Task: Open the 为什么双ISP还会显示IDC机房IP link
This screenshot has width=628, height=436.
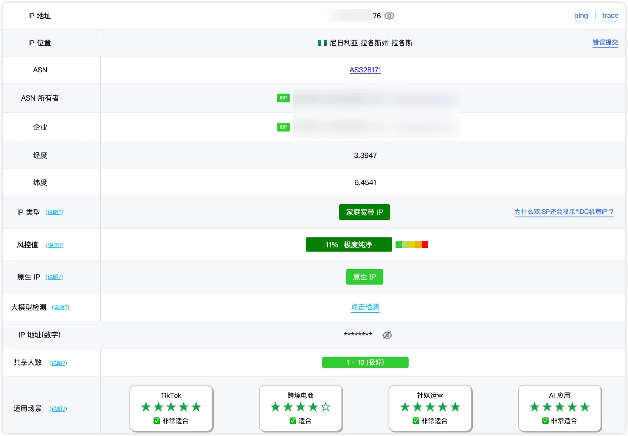Action: (x=564, y=212)
